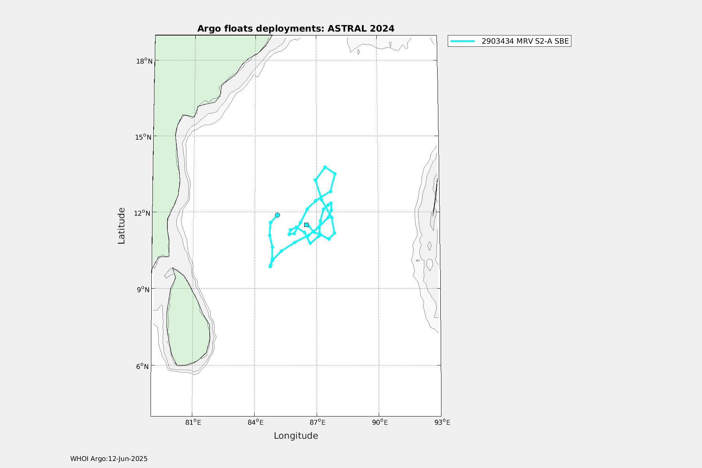
Task: Click the title Argo floats deployments: ASTRAL 2024
Action: [x=296, y=28]
